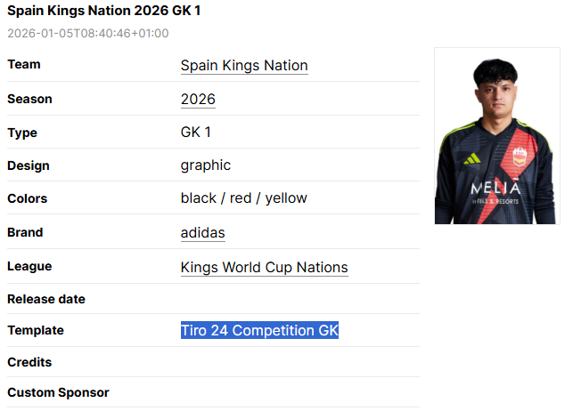Click the goalkeeper kit photo thumbnail
Viewport: 573px width, 411px height.
497,135
